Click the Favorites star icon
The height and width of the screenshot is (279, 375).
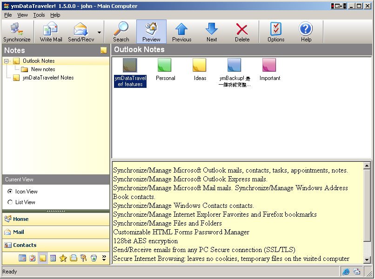click(x=63, y=258)
